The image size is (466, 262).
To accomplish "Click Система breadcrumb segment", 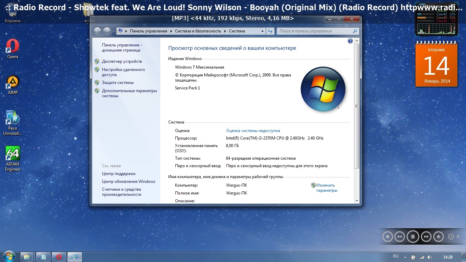I will [x=237, y=31].
